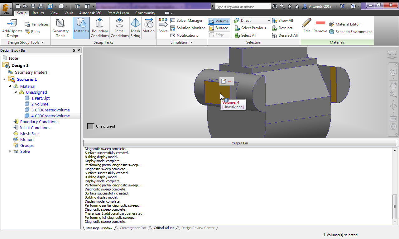Switch to the Critical Values tab
The width and height of the screenshot is (399, 239).
pos(164,228)
